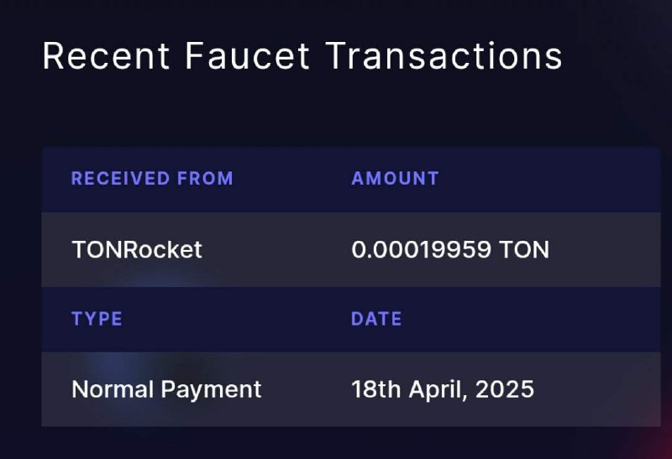Image resolution: width=672 pixels, height=459 pixels.
Task: Click the word RECEIVED in the header
Action: (120, 178)
